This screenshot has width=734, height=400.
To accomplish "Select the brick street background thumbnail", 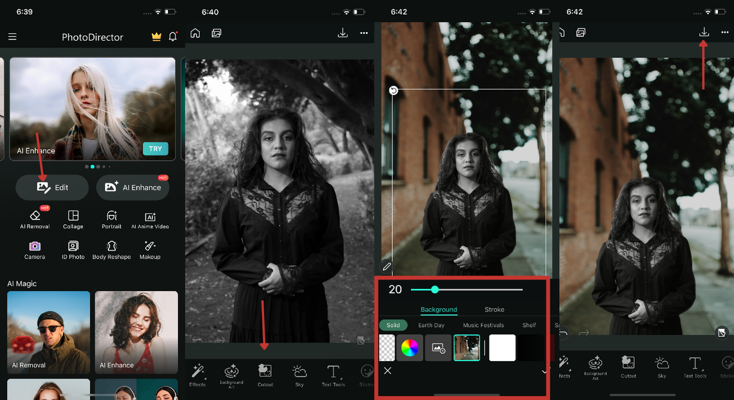I will (x=467, y=348).
